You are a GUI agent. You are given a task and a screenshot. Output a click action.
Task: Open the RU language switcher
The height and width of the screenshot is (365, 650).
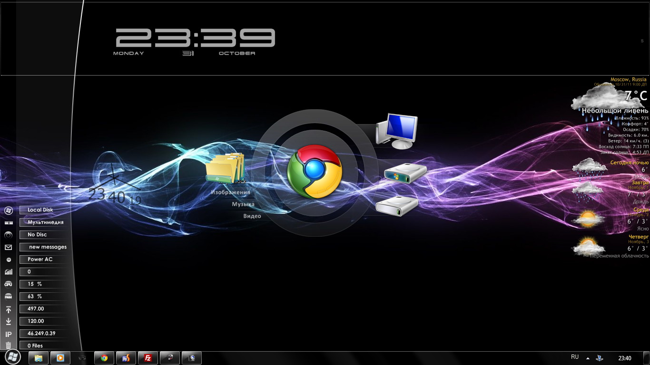575,357
